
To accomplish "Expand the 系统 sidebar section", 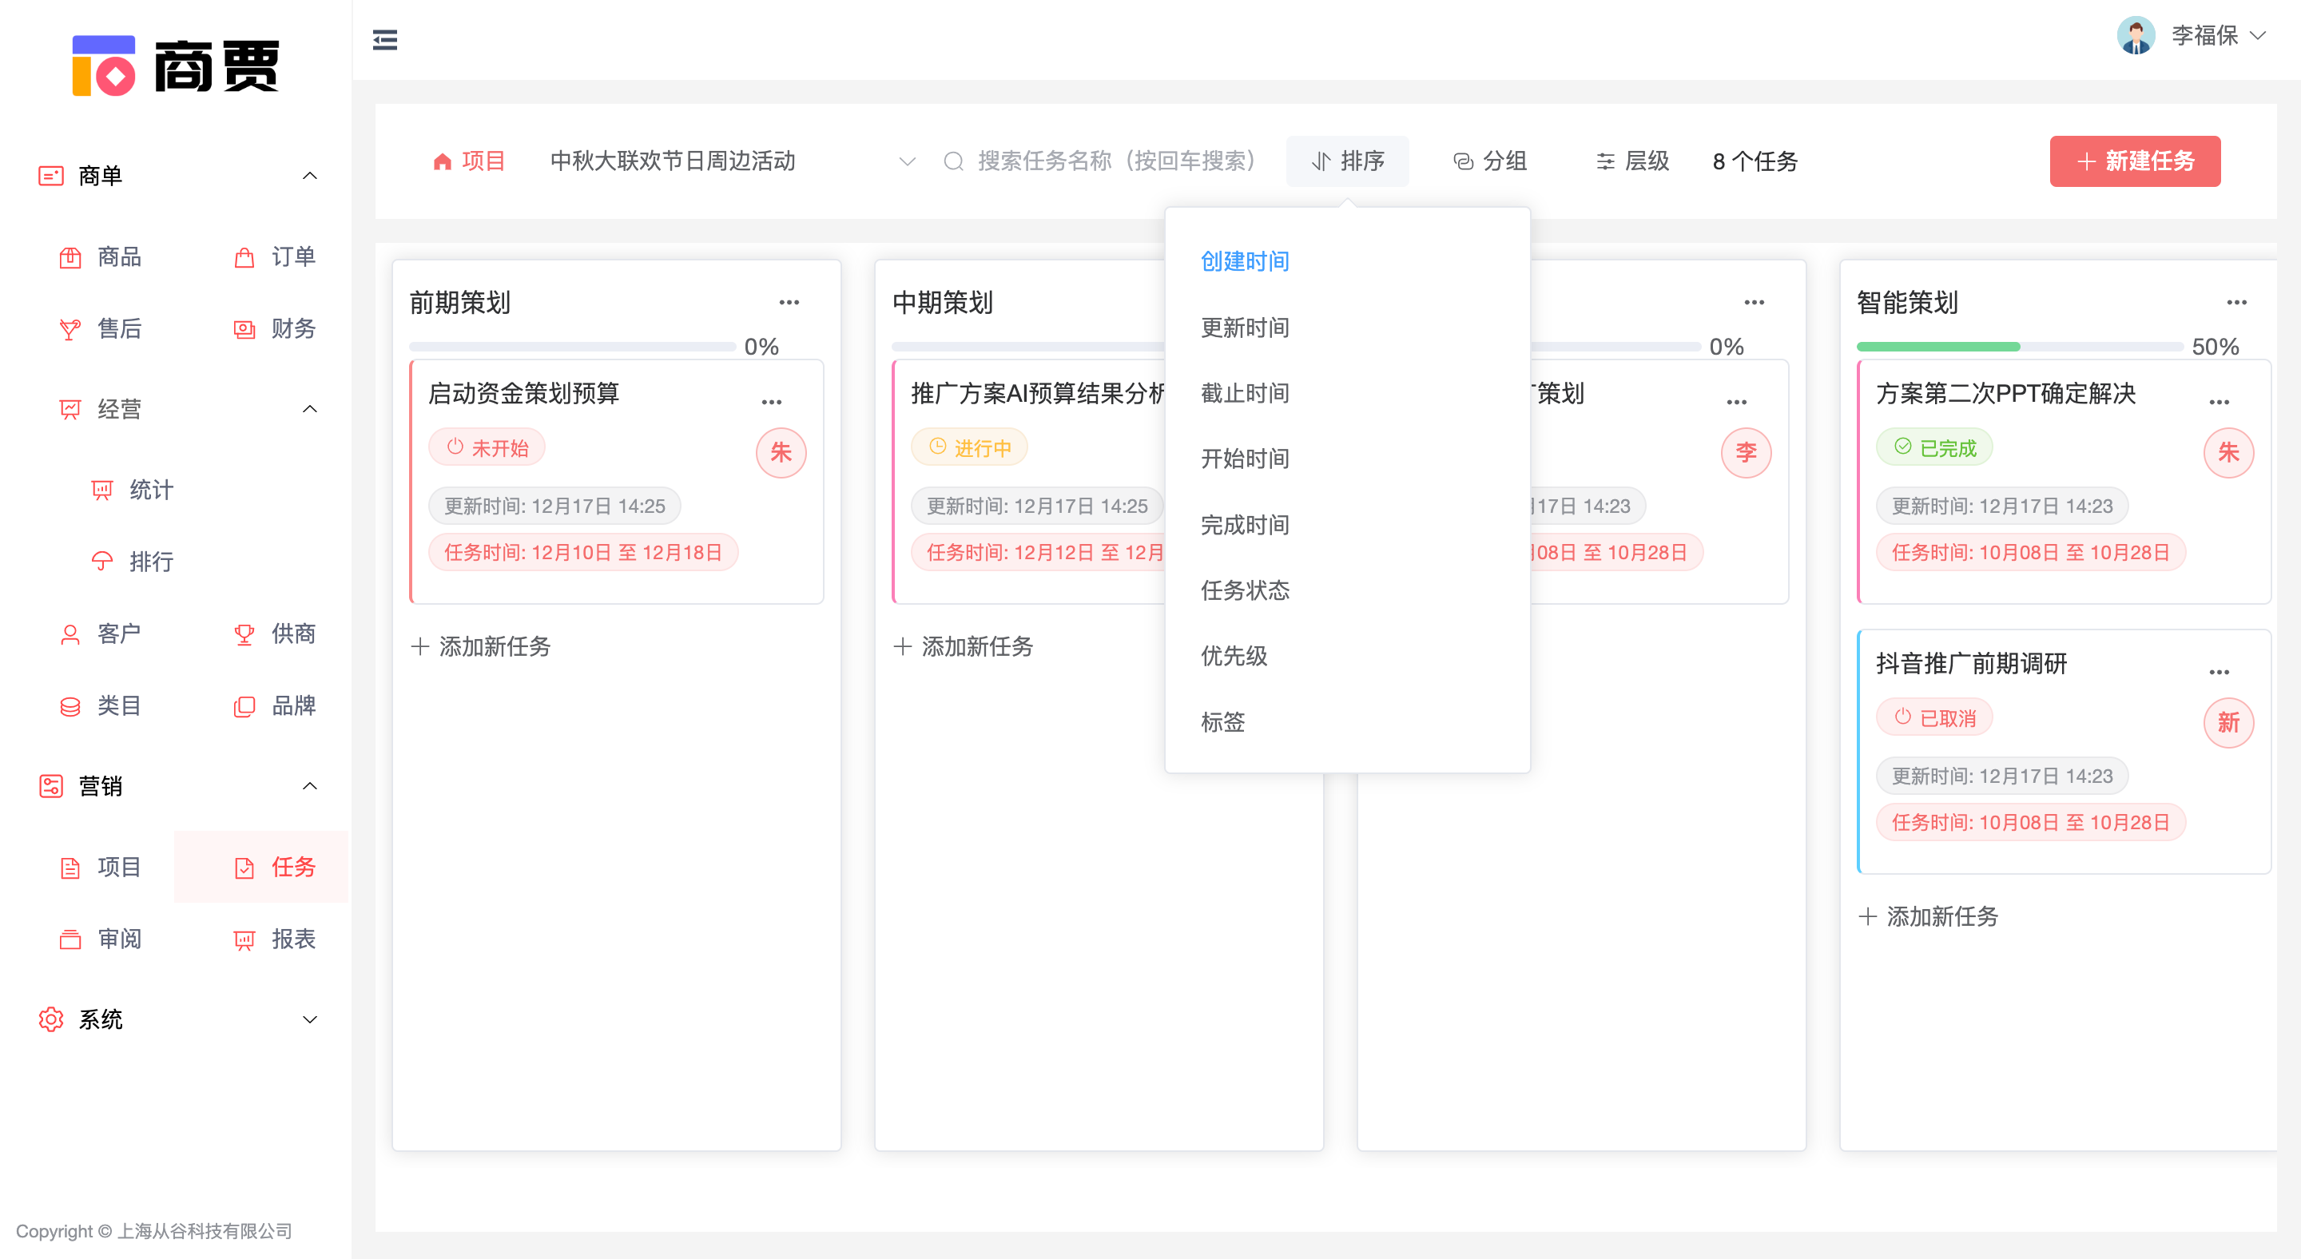I will pos(309,1019).
